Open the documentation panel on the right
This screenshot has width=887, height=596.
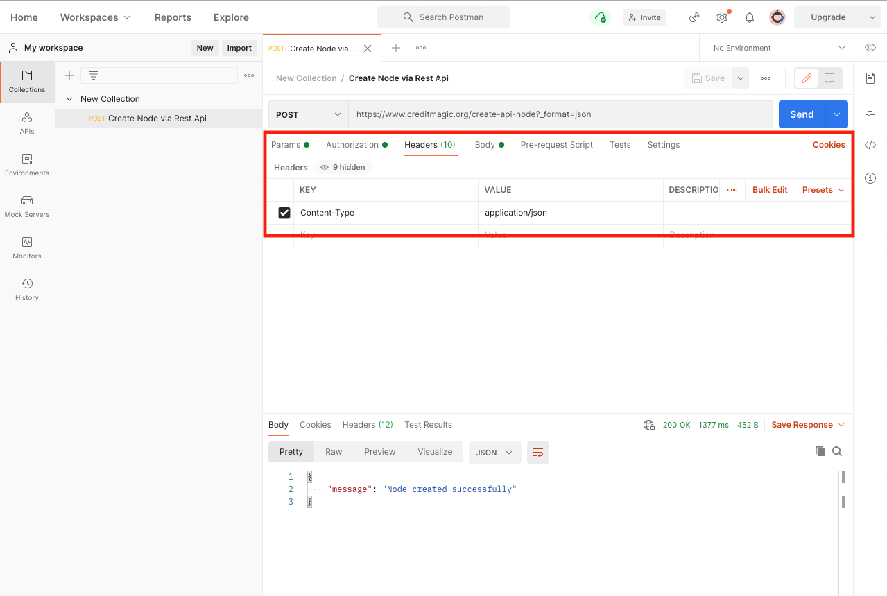870,78
